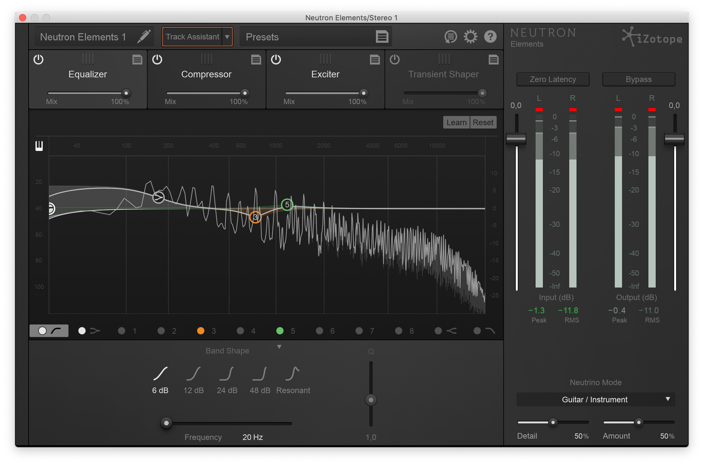Open Presets browser list icon
This screenshot has width=704, height=465.
click(382, 37)
